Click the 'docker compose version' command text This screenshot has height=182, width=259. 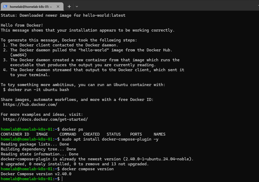tap(88, 169)
